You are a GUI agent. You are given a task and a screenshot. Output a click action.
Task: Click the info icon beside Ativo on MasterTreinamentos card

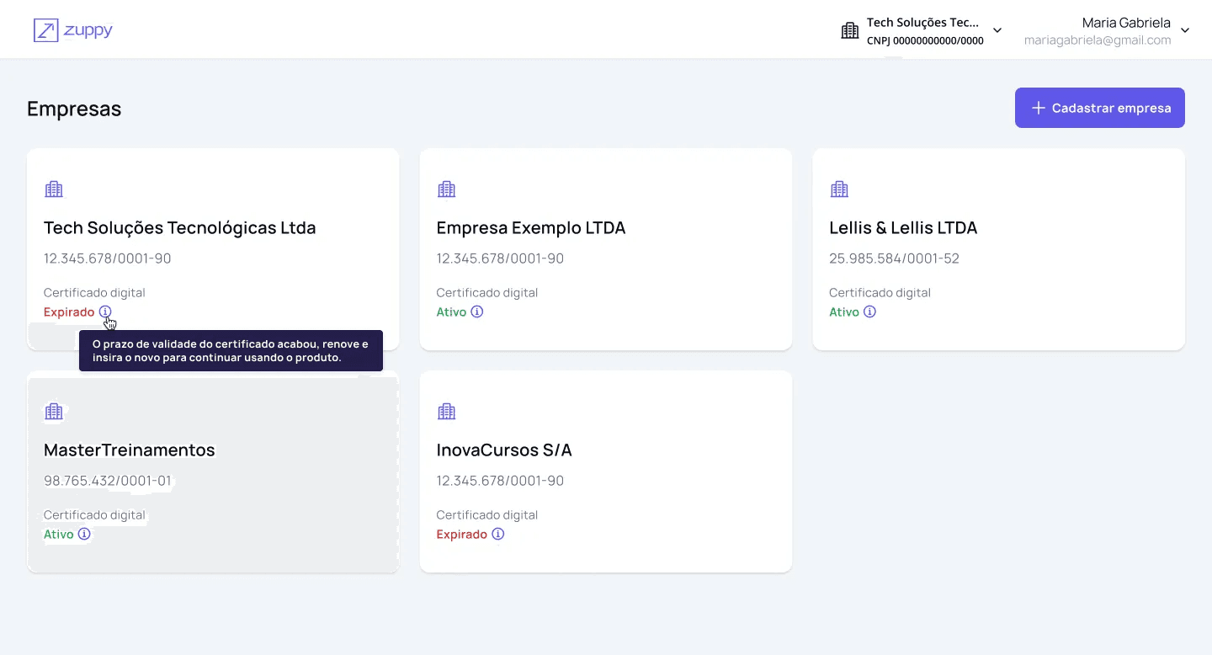click(84, 534)
